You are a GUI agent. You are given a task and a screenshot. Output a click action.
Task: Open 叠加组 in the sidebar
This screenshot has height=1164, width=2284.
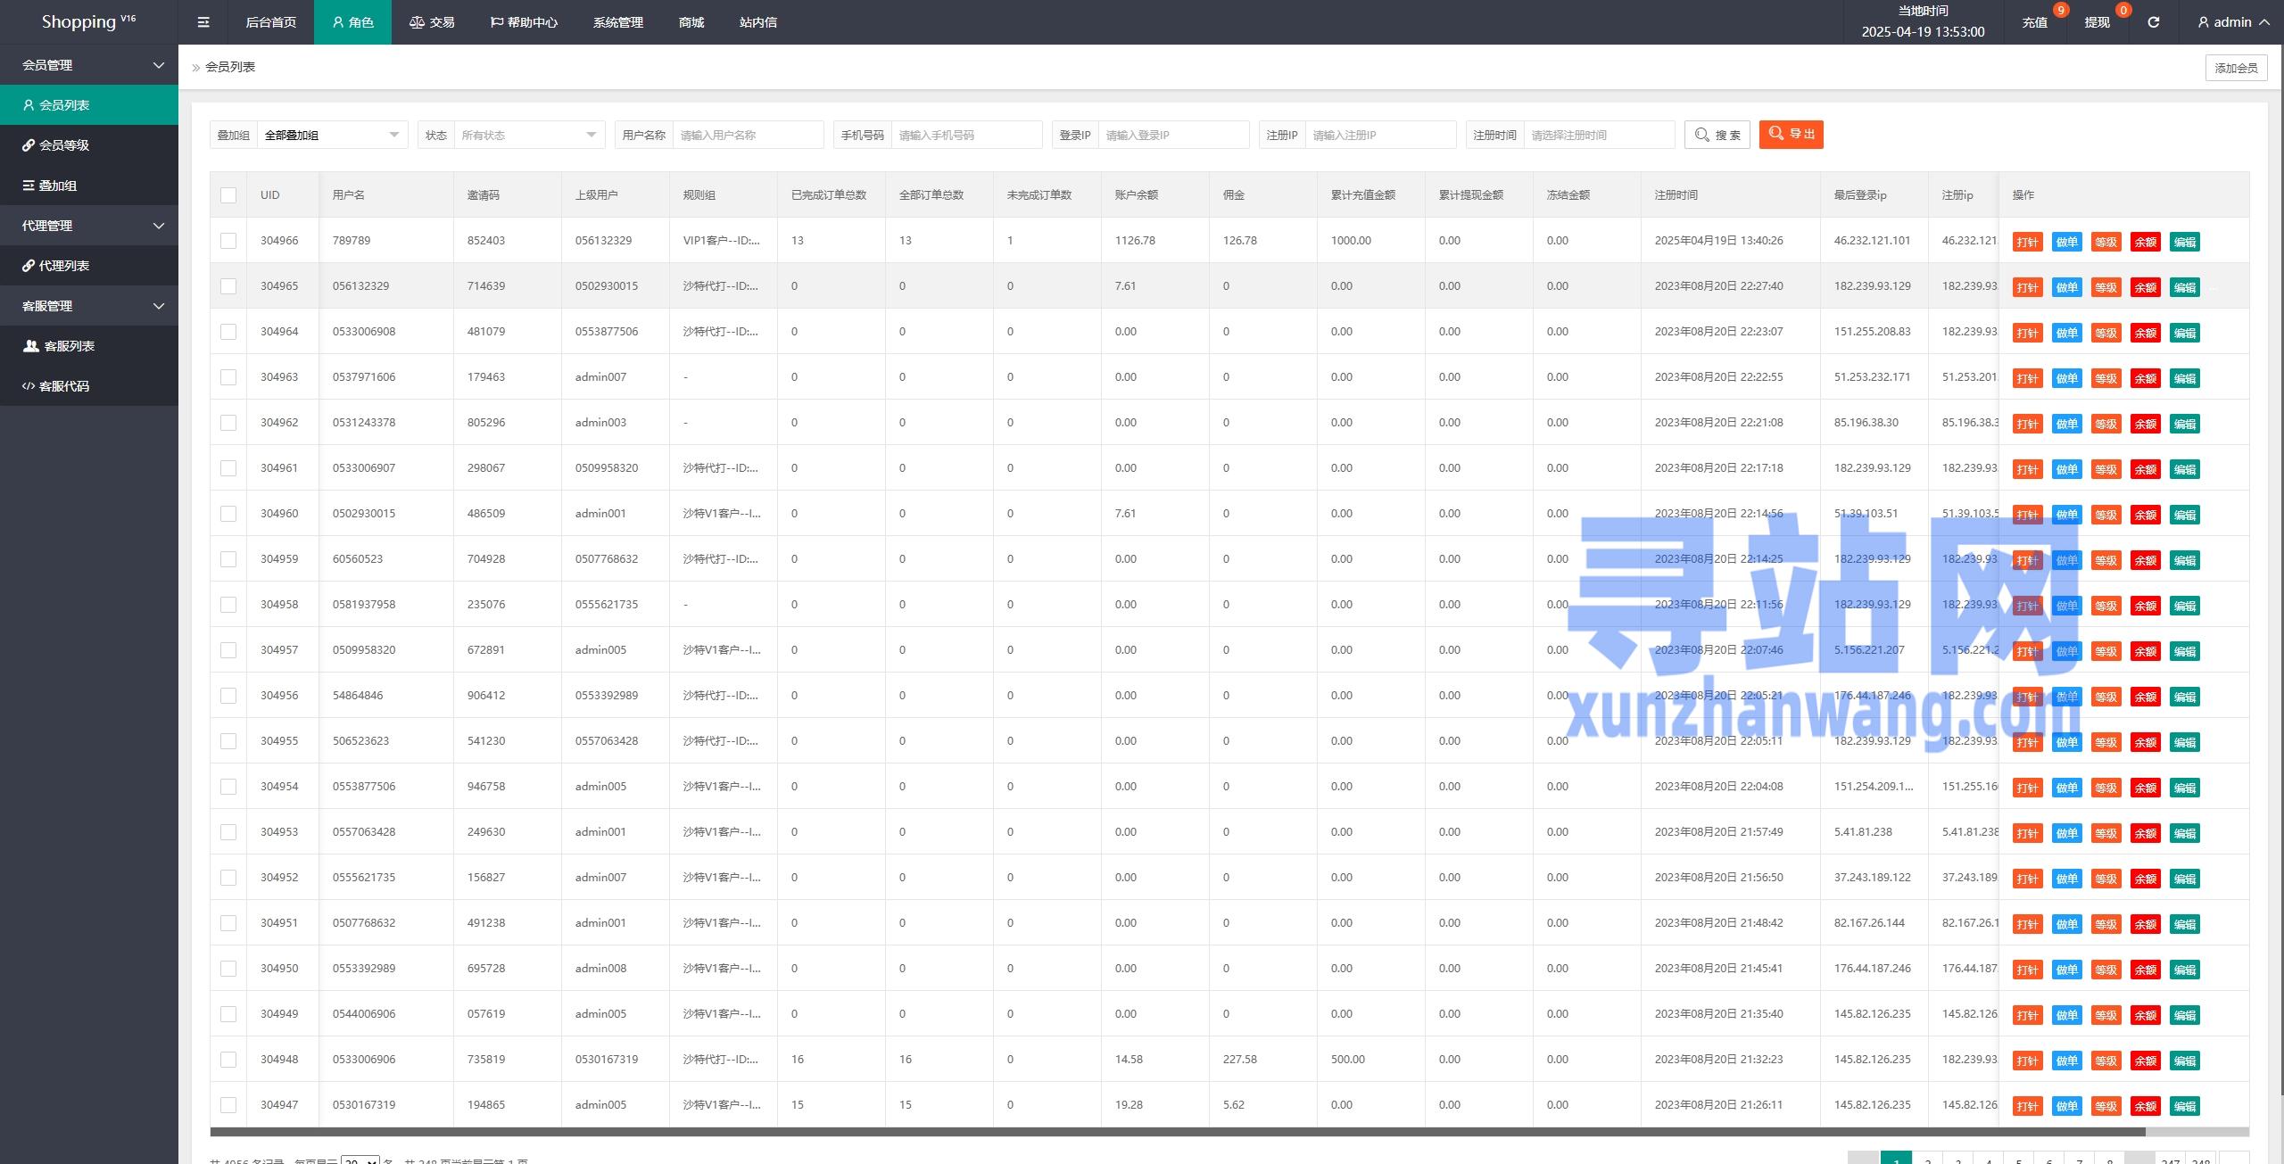click(89, 186)
